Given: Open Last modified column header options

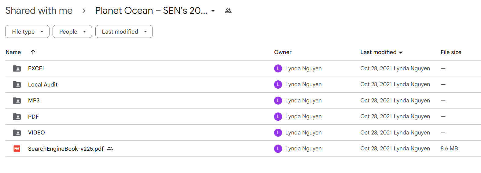Looking at the screenshot, I should coord(381,52).
